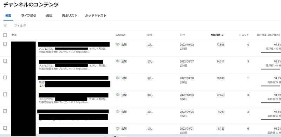Click the view count 12,660
Image resolution: width=281 pixels, height=137 pixels.
point(221,95)
